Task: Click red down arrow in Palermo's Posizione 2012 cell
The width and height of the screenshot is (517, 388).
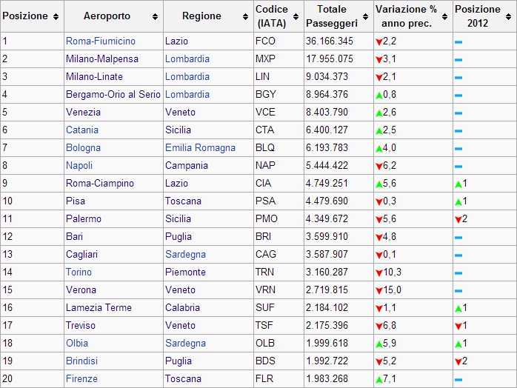Action: 459,218
